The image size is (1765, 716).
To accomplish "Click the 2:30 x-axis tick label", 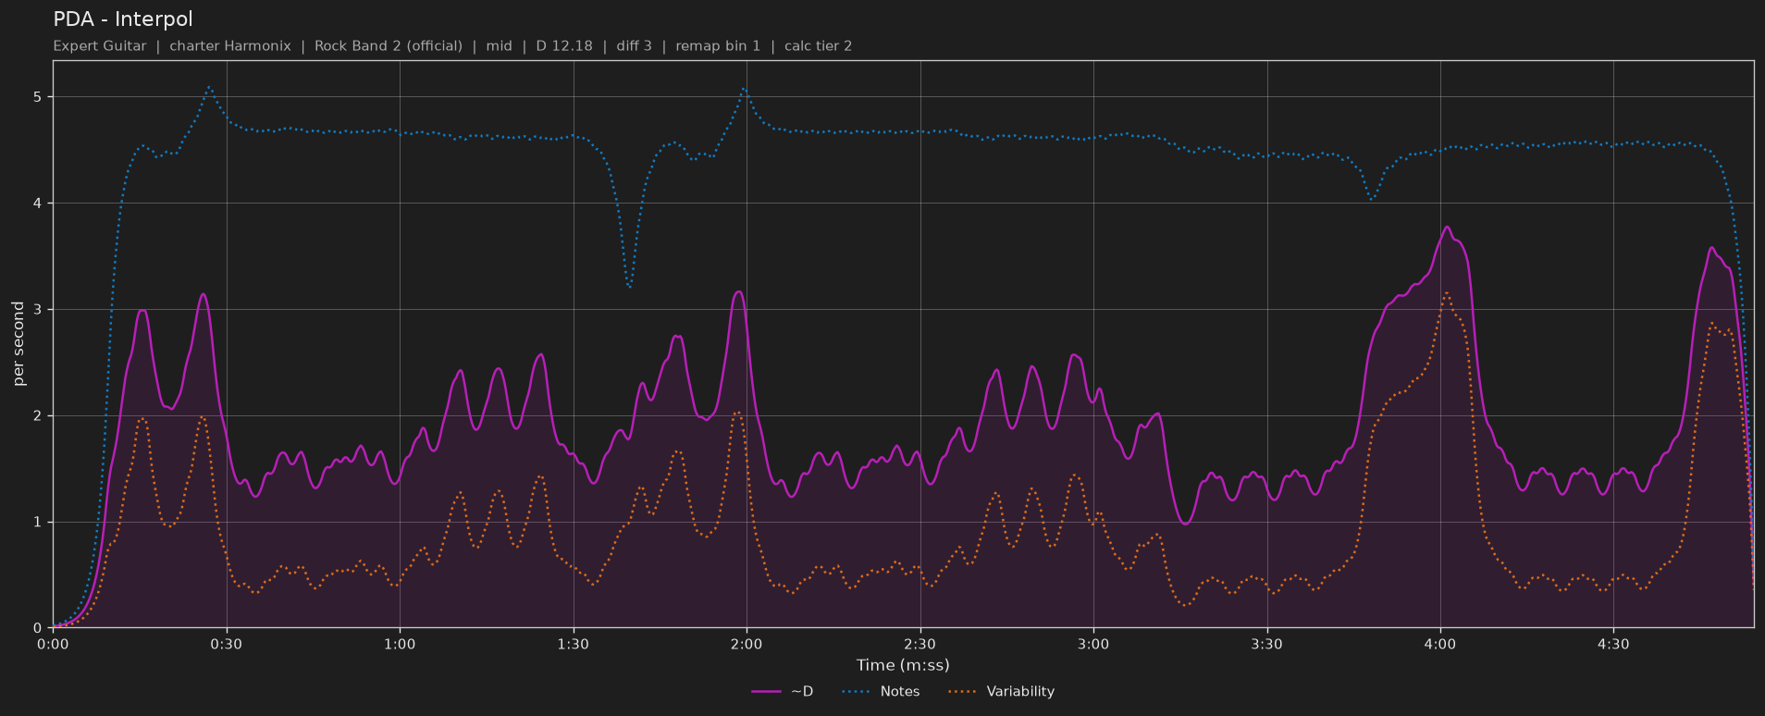I will [x=920, y=644].
